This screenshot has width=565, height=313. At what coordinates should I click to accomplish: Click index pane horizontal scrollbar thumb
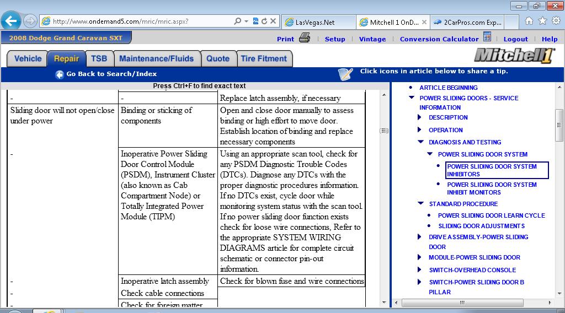tap(462, 303)
